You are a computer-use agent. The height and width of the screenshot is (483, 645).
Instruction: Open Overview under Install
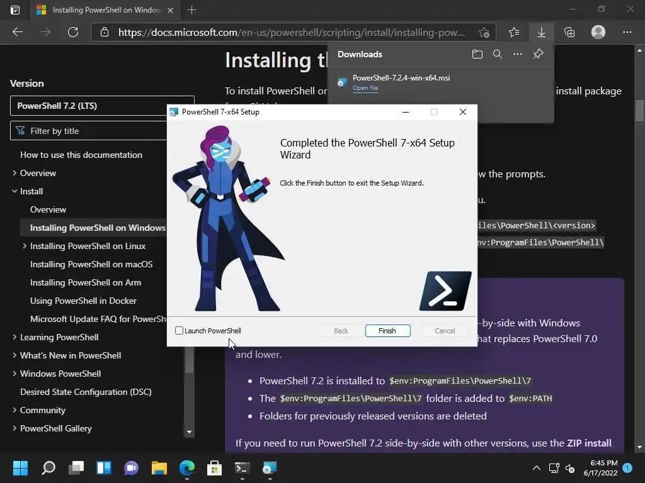(48, 209)
